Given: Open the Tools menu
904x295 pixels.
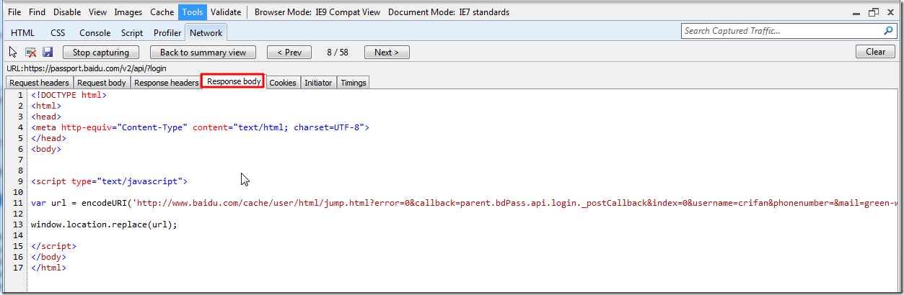Looking at the screenshot, I should tap(193, 12).
